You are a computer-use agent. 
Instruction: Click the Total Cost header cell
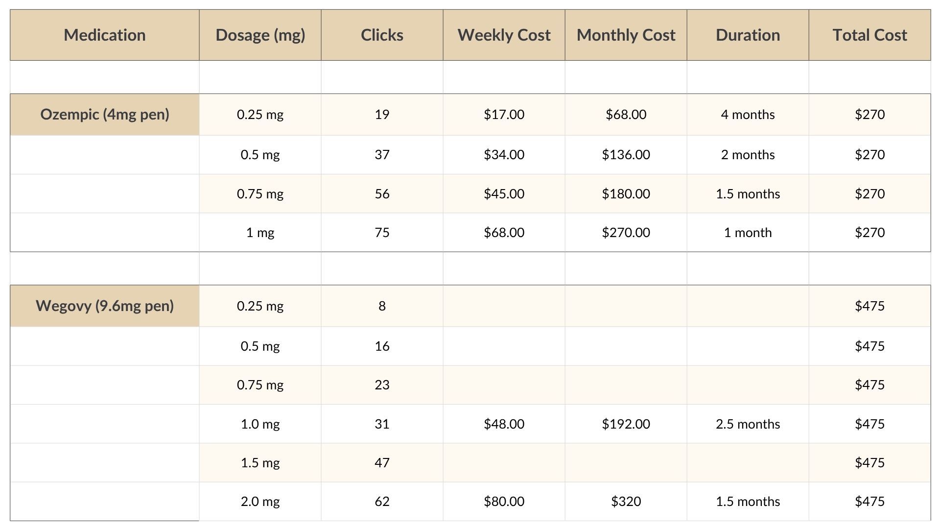click(869, 35)
